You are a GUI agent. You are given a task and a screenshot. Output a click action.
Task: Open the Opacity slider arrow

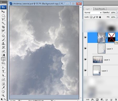(x=117, y=12)
